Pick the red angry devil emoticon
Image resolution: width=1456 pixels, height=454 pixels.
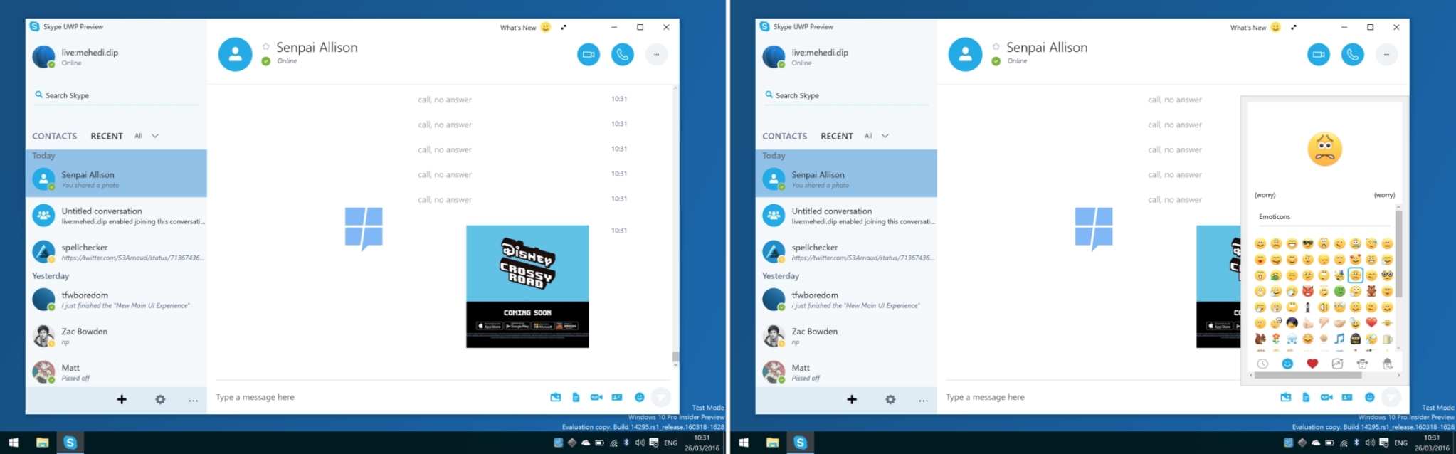1308,290
